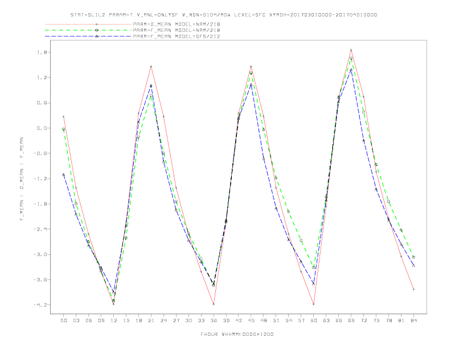Click y-axis tick label -2.4
The height and width of the screenshot is (349, 451).
point(40,229)
